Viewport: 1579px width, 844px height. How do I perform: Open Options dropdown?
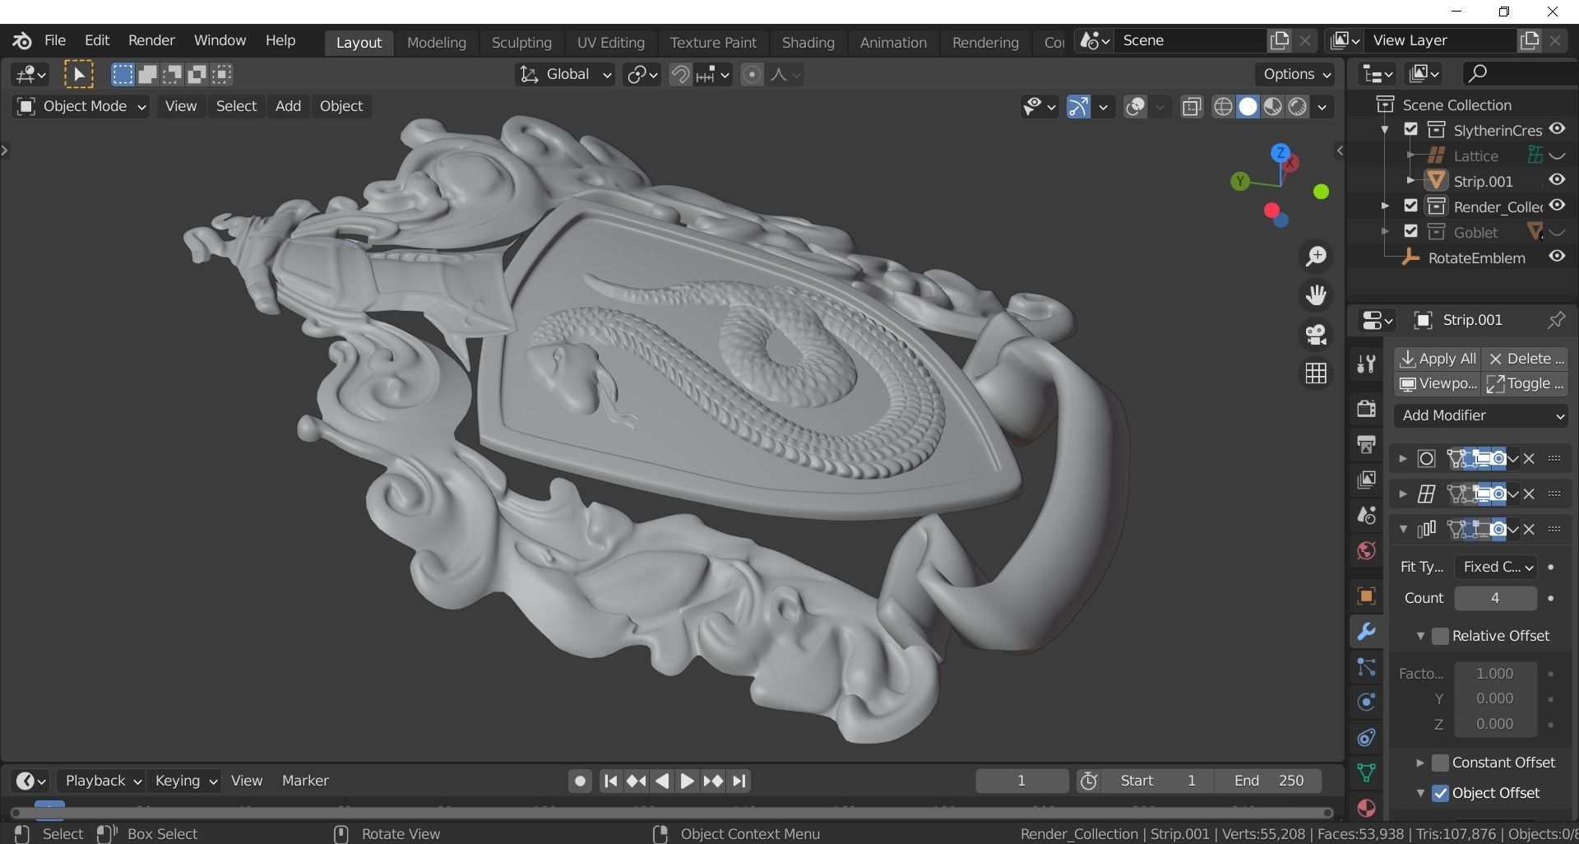(1296, 75)
